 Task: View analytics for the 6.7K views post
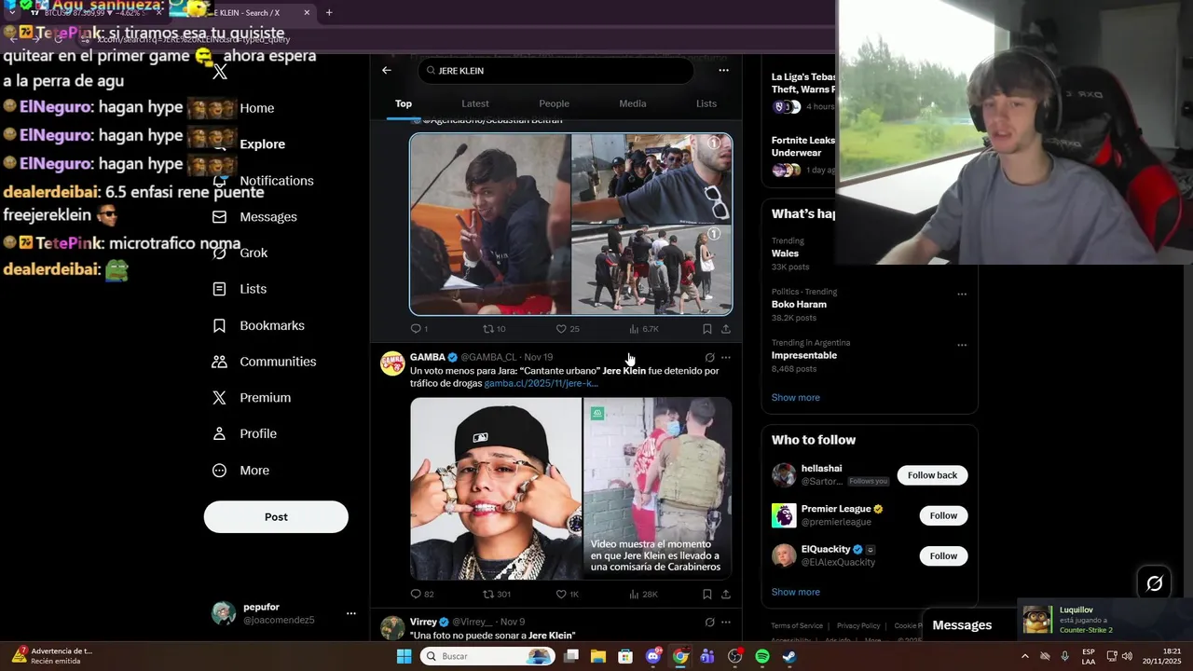pyautogui.click(x=643, y=329)
